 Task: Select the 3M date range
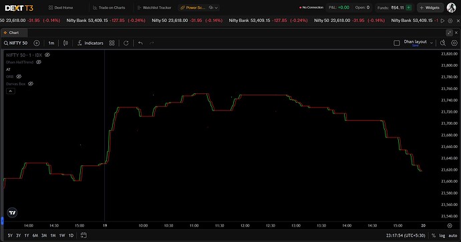(x=44, y=235)
